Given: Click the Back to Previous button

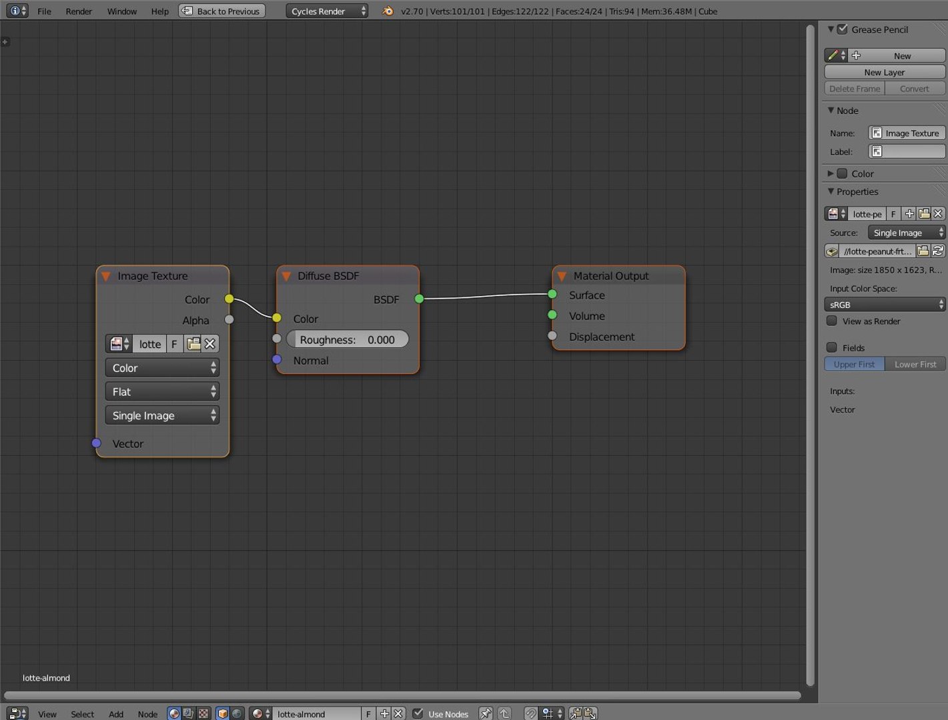Looking at the screenshot, I should [221, 11].
